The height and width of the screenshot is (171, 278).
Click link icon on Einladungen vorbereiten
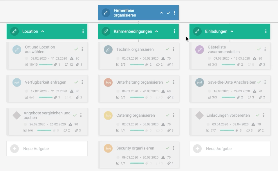pos(259,130)
